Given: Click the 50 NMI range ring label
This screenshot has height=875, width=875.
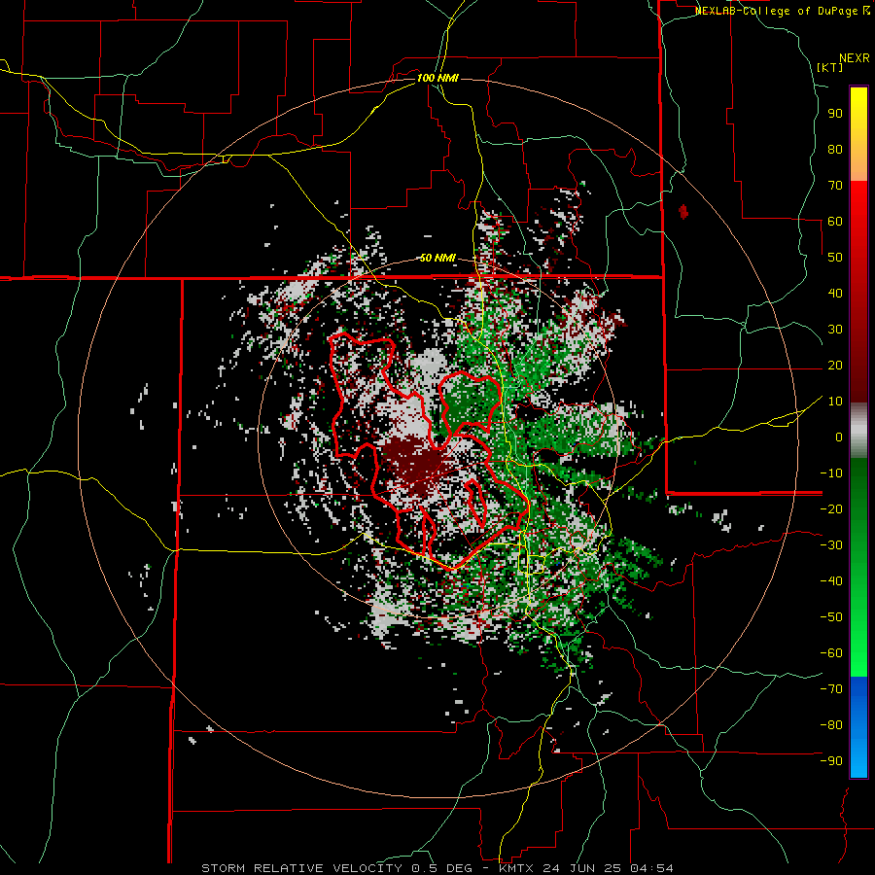Looking at the screenshot, I should click(x=437, y=258).
